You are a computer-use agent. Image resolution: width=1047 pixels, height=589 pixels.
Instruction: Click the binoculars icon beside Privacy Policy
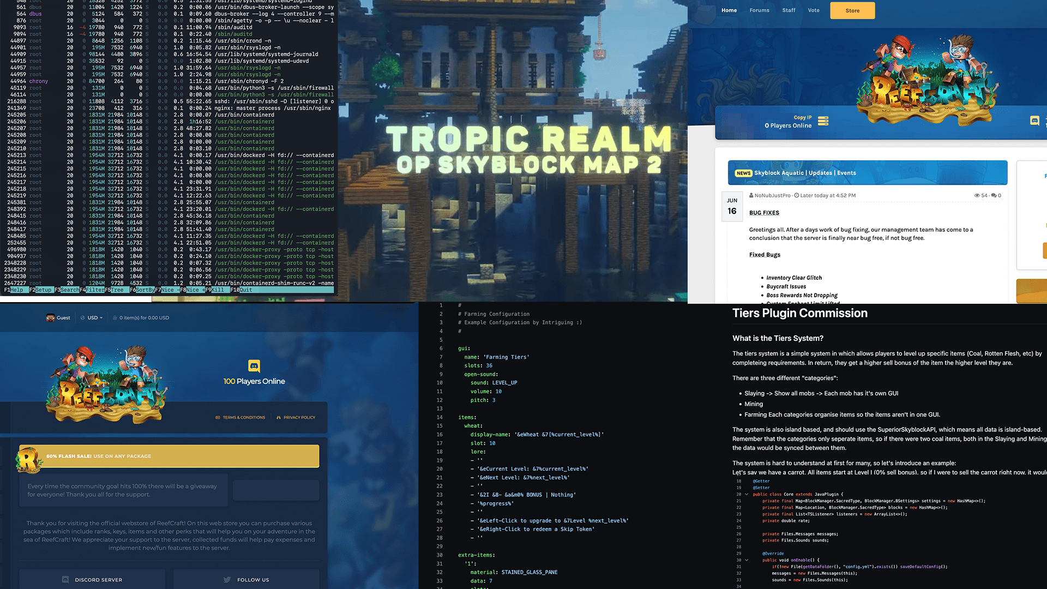click(x=279, y=417)
